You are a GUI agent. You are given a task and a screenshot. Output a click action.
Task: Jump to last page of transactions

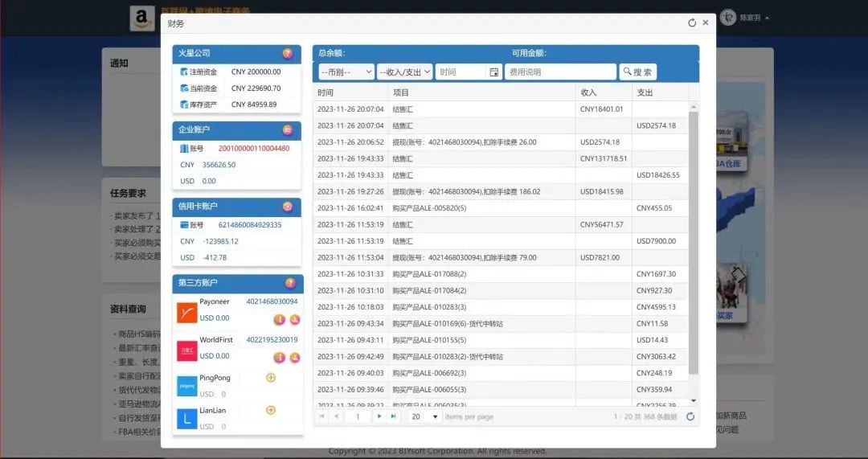(x=393, y=416)
